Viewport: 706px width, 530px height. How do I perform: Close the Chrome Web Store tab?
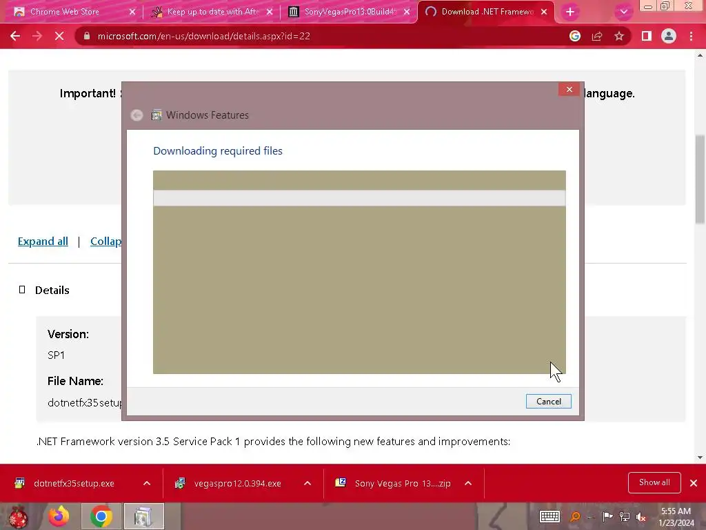pos(132,12)
